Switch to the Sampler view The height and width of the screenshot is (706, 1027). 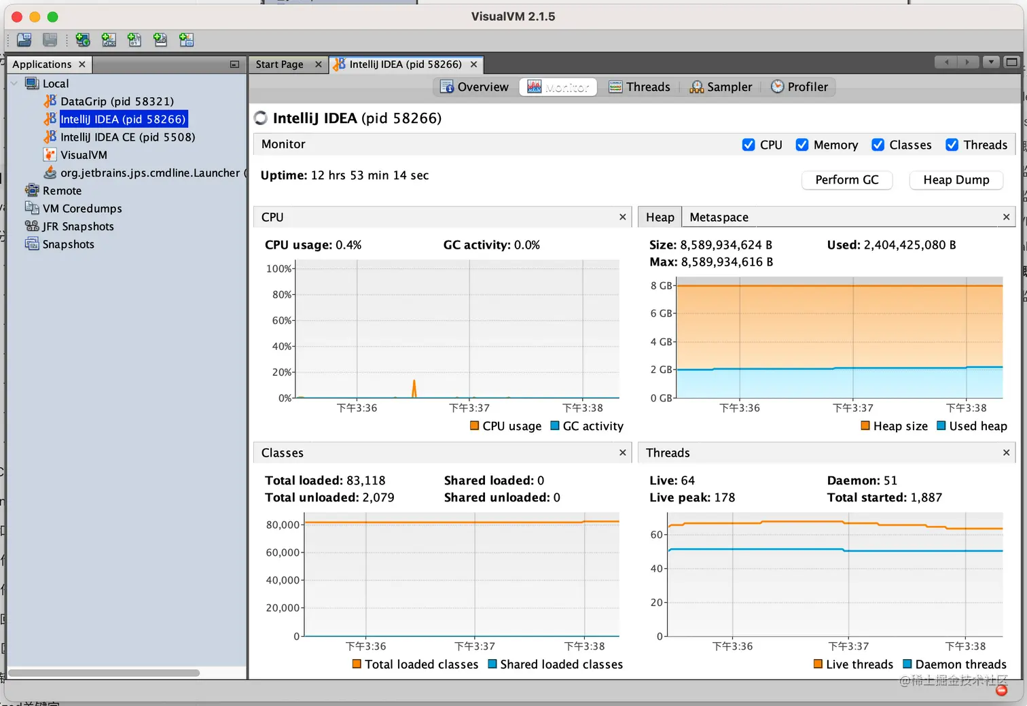pos(721,87)
